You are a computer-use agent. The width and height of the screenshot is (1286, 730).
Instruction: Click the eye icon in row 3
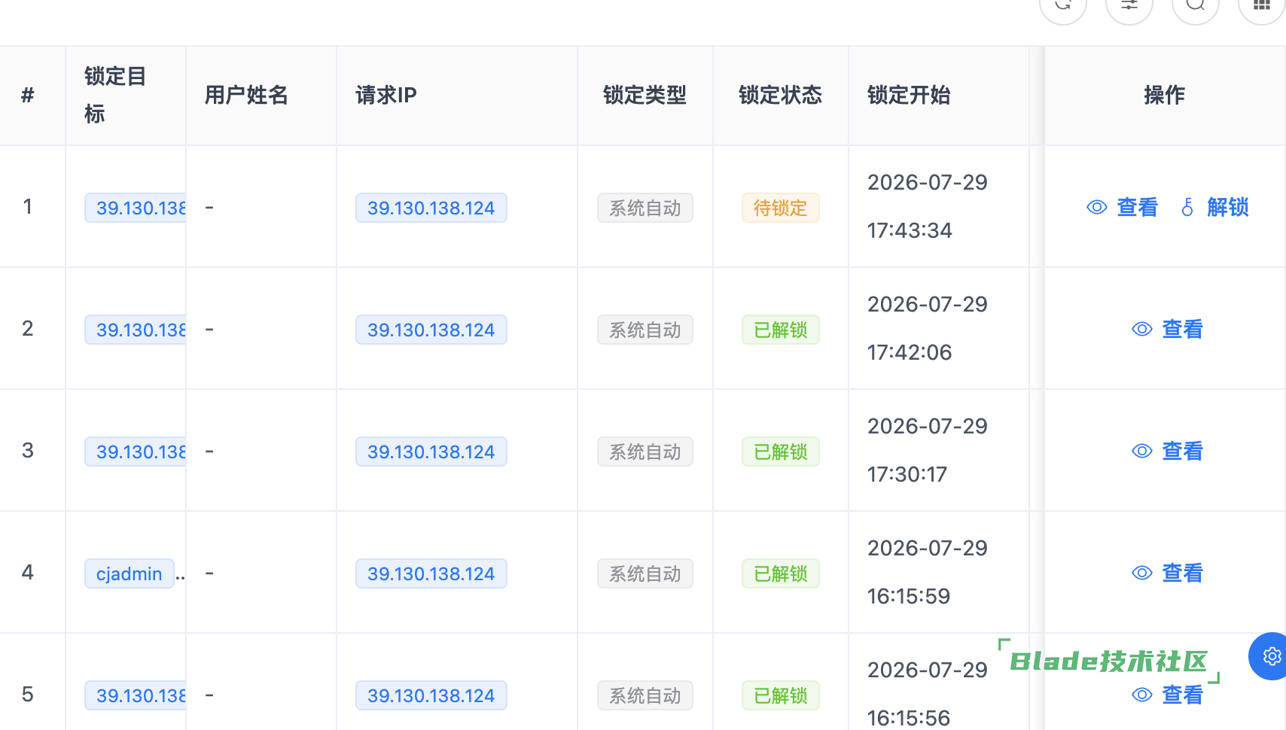tap(1142, 451)
